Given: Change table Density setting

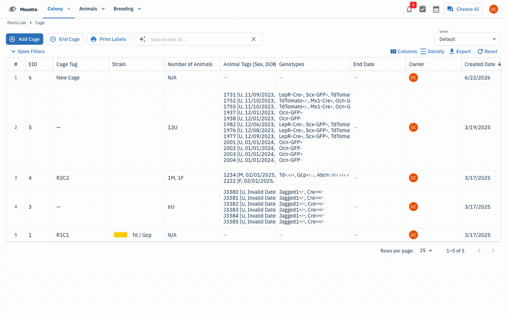Looking at the screenshot, I should (x=433, y=51).
